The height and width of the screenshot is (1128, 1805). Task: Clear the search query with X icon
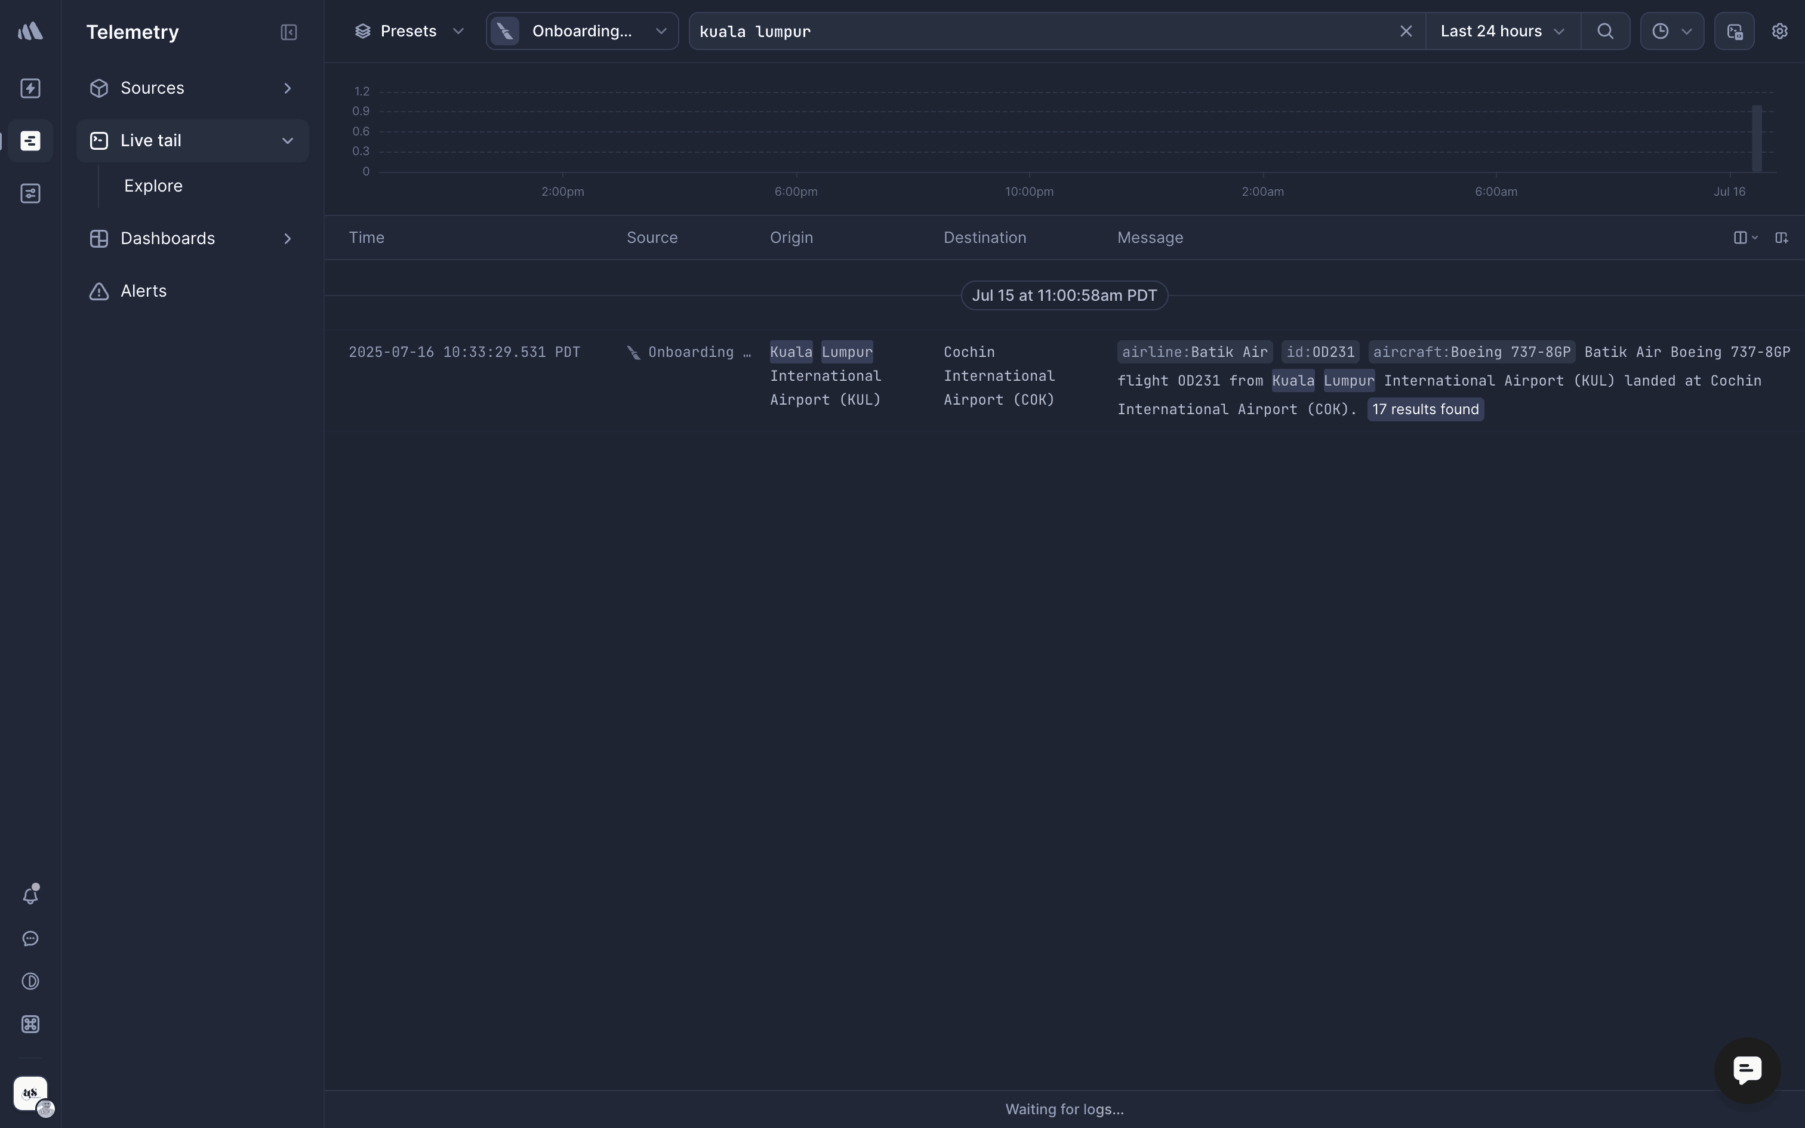tap(1405, 31)
